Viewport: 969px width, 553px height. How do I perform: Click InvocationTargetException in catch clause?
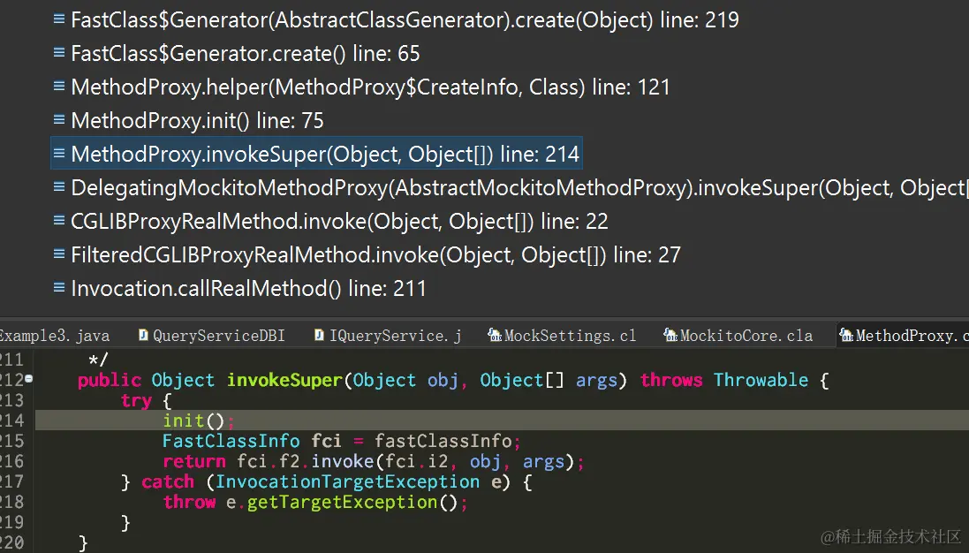(347, 482)
